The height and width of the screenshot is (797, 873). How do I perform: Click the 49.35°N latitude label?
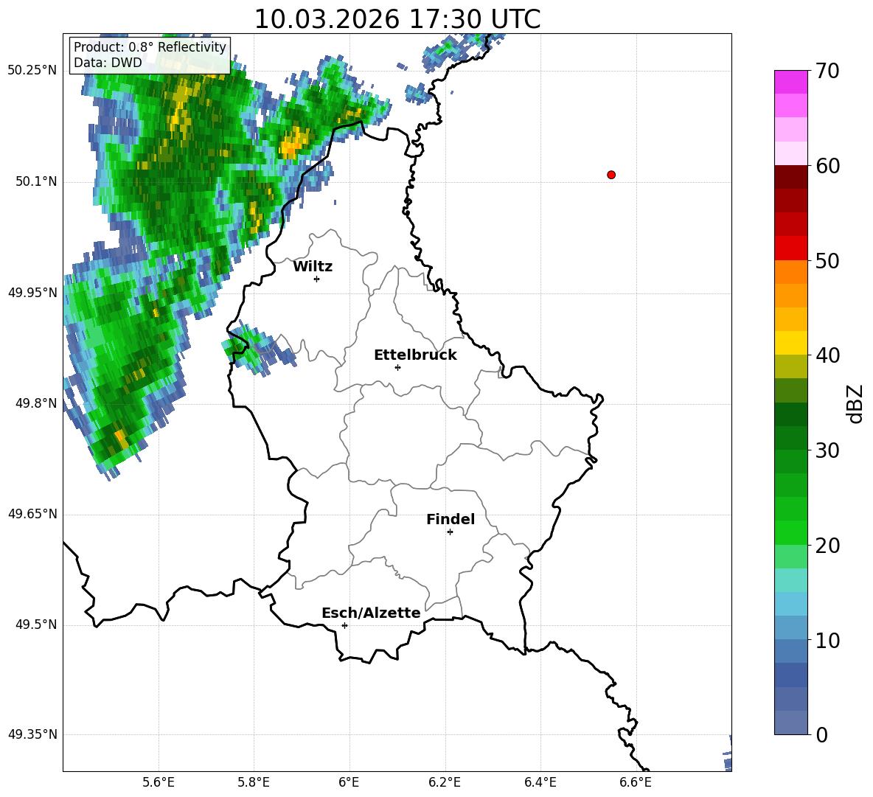pyautogui.click(x=32, y=734)
